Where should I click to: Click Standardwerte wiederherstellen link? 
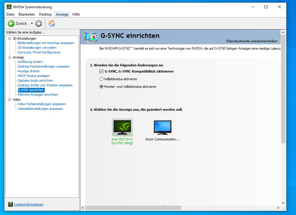point(252,41)
